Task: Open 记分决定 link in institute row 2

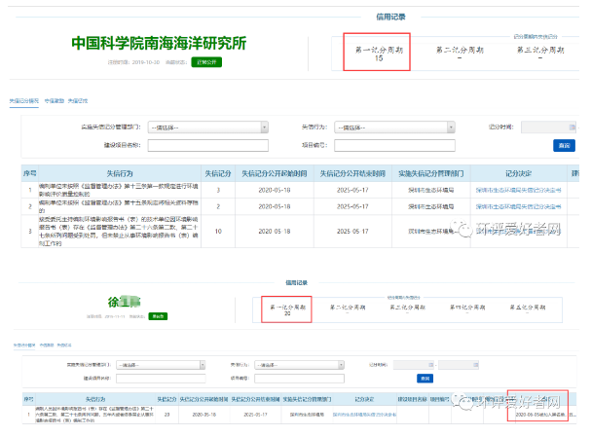Action: [x=518, y=206]
